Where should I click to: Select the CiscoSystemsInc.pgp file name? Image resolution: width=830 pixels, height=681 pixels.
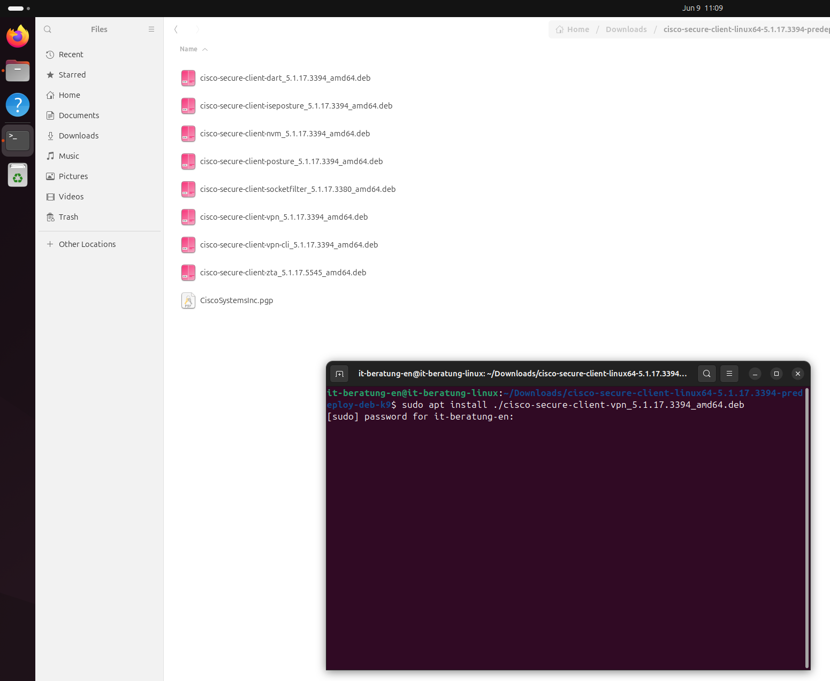point(237,300)
